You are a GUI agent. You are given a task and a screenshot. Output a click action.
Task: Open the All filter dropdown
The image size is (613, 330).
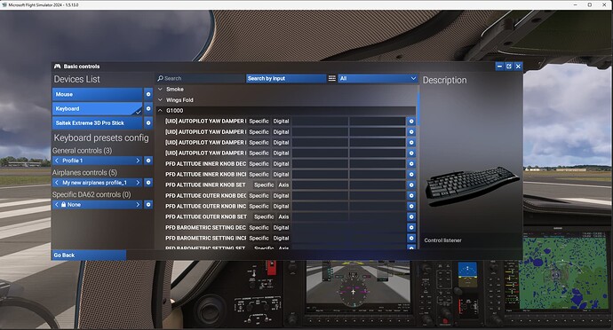point(378,78)
